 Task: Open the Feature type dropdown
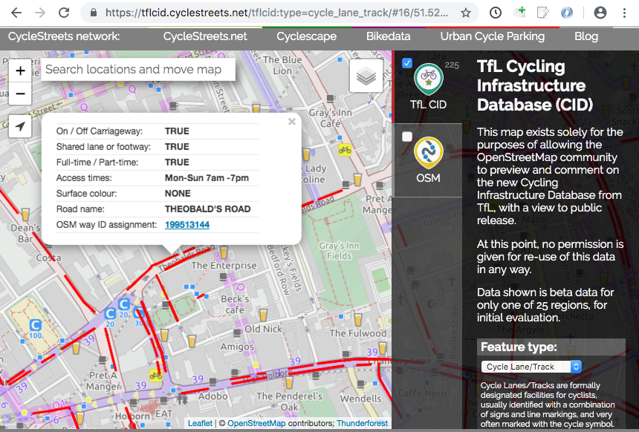[x=531, y=367]
